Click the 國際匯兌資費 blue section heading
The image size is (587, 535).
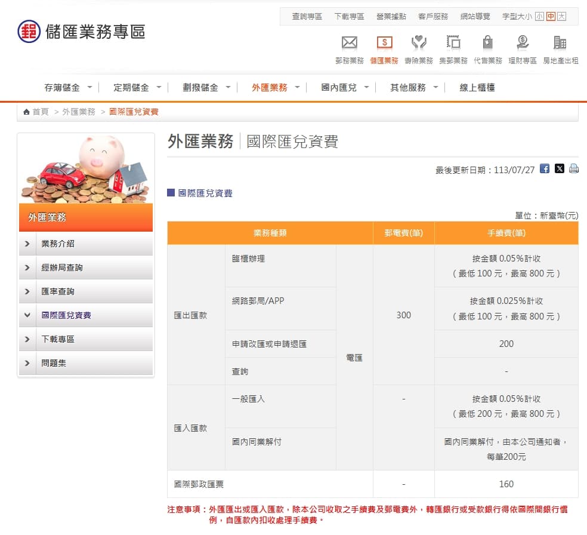point(205,193)
